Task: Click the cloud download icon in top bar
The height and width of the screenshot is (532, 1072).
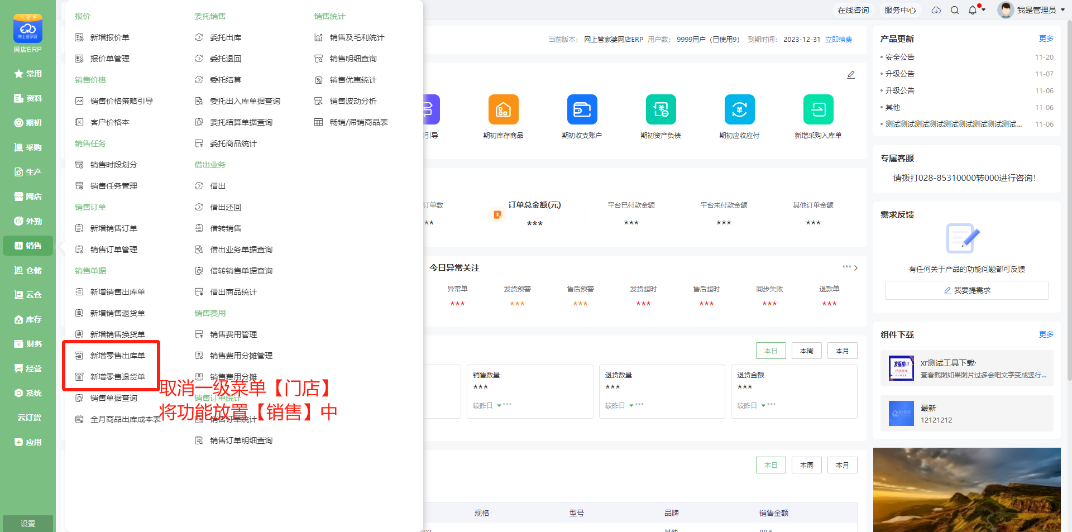Action: click(x=936, y=10)
